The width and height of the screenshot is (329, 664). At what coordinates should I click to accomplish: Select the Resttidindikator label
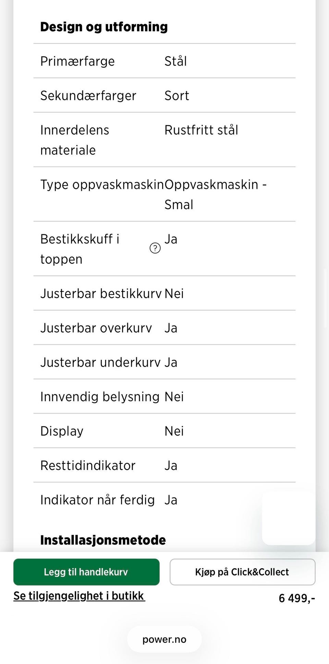(x=88, y=466)
